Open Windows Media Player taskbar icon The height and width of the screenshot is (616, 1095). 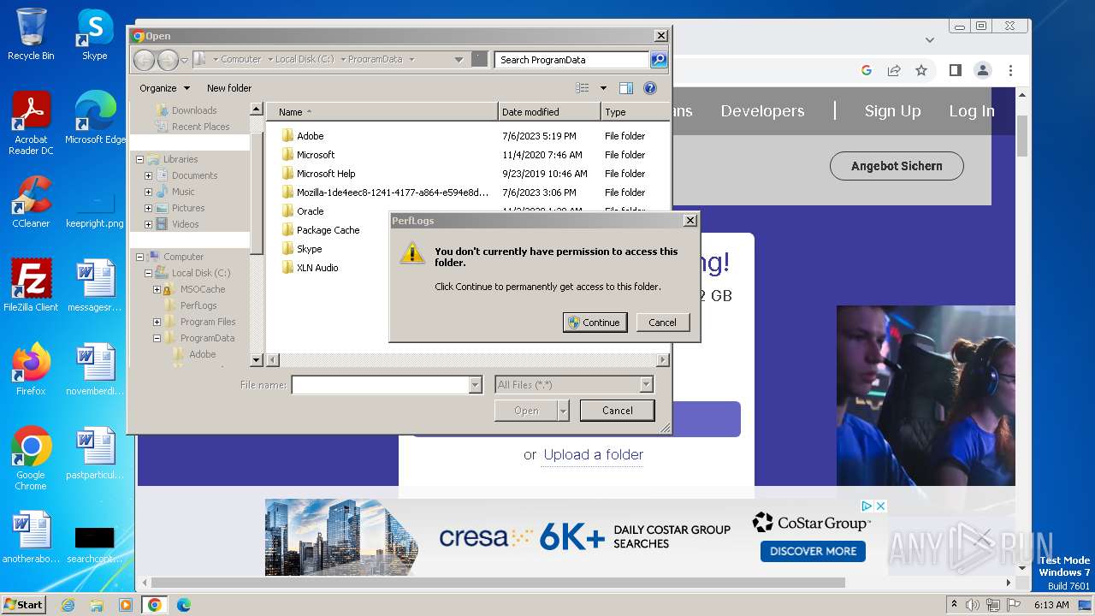[126, 605]
